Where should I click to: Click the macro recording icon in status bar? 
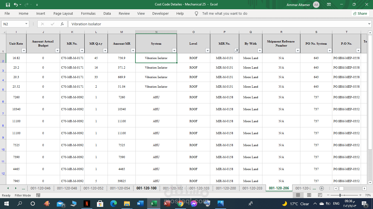38,195
